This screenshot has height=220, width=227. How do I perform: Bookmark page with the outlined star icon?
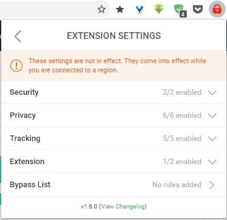[102, 9]
